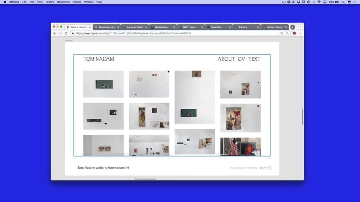Click the page's vertical scrollbar thumb
The height and width of the screenshot is (202, 360).
(302, 117)
